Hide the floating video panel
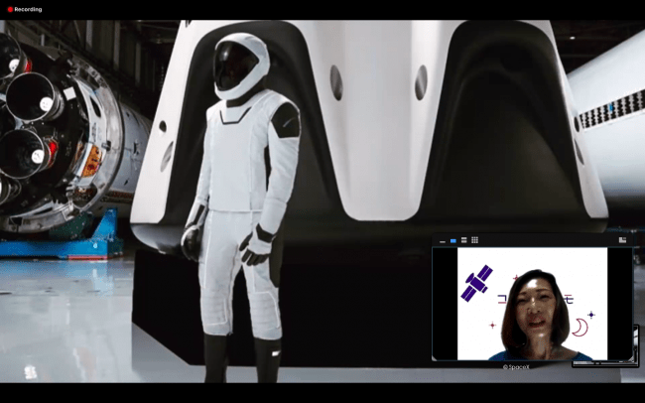Screen dimensions: 645x403 point(442,240)
